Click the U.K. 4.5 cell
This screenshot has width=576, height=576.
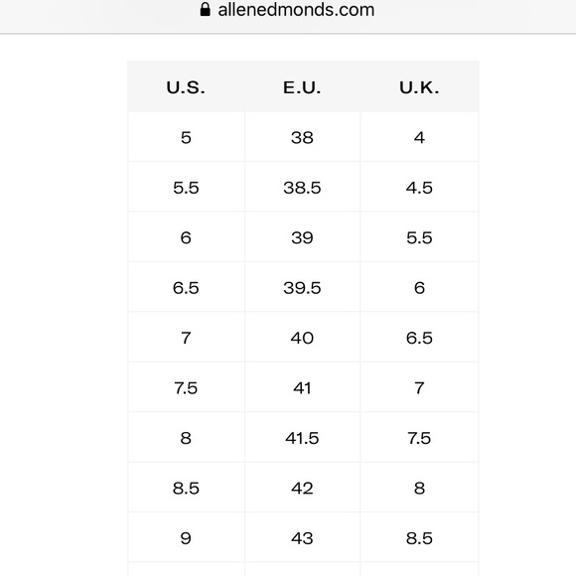(419, 187)
